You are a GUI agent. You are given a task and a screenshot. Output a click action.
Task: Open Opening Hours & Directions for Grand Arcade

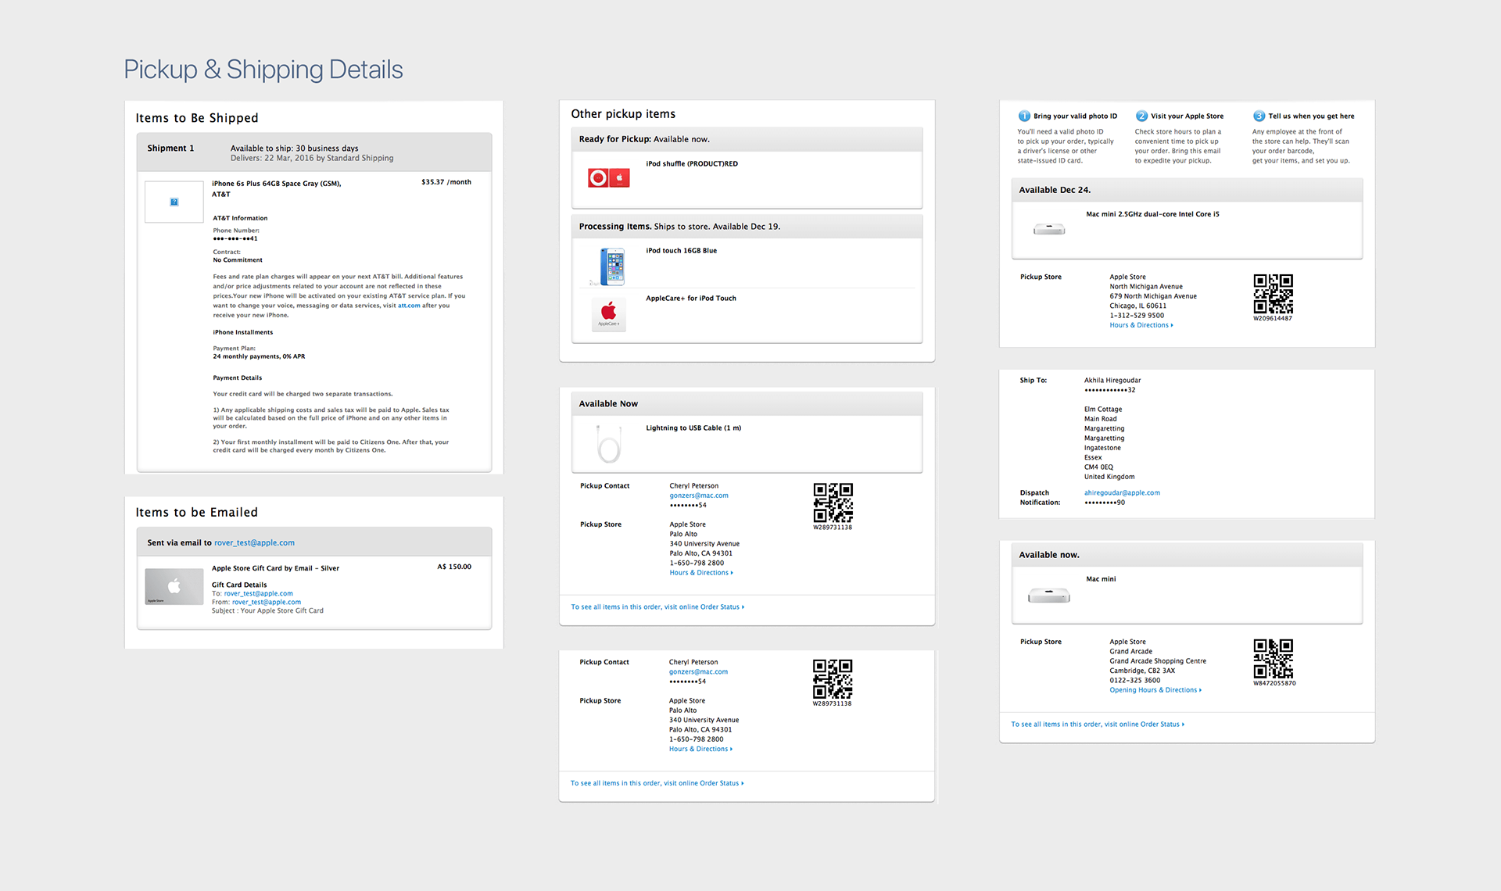(1155, 690)
